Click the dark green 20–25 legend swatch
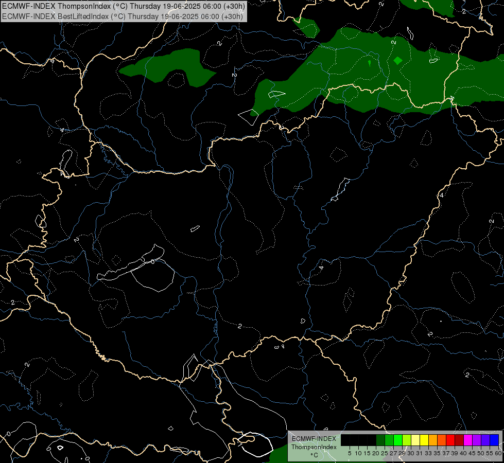The width and height of the screenshot is (504, 463). 380,440
